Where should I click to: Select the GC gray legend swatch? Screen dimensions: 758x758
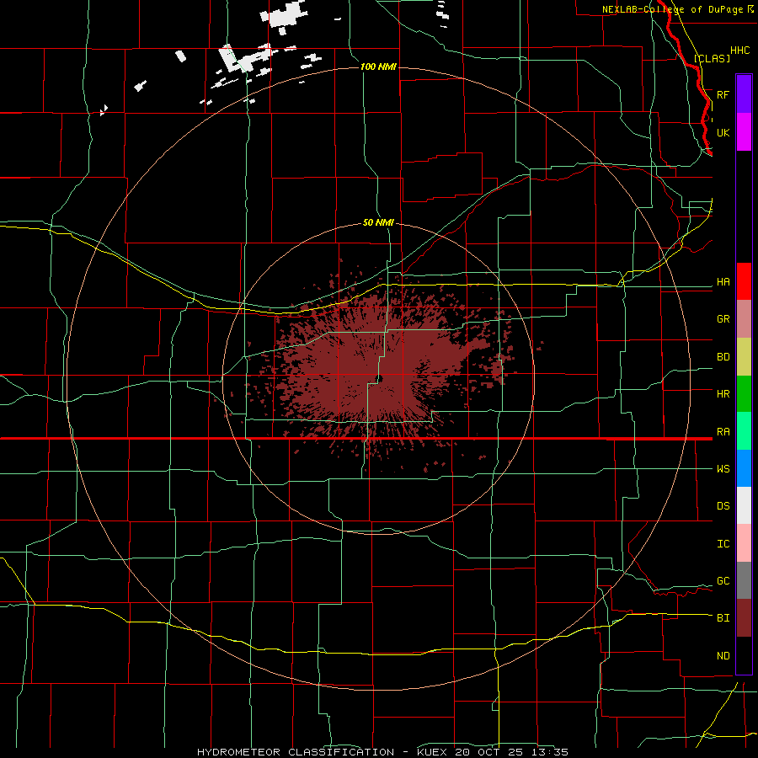click(744, 580)
